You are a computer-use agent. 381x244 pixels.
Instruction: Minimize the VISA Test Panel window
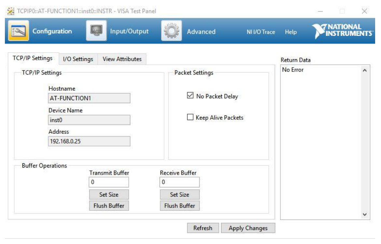click(x=320, y=11)
